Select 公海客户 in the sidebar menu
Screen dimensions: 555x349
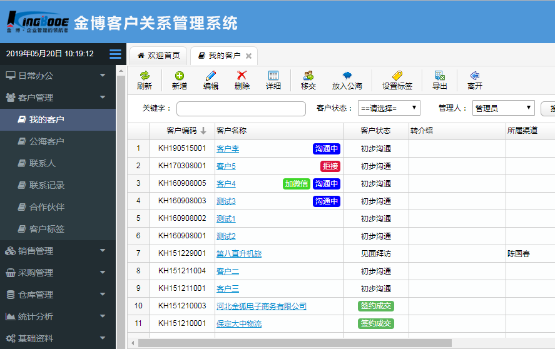(47, 141)
